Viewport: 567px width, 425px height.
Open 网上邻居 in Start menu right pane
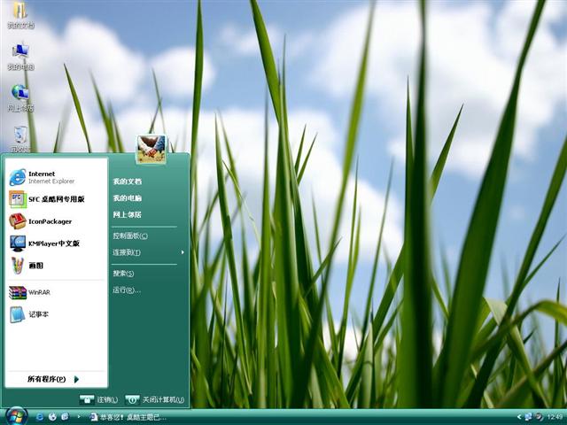(x=128, y=214)
